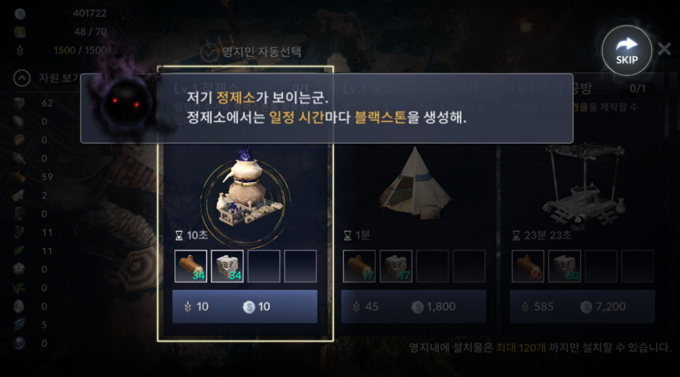Build workshop costing 7,200 silver
The width and height of the screenshot is (680, 377).
tap(583, 306)
